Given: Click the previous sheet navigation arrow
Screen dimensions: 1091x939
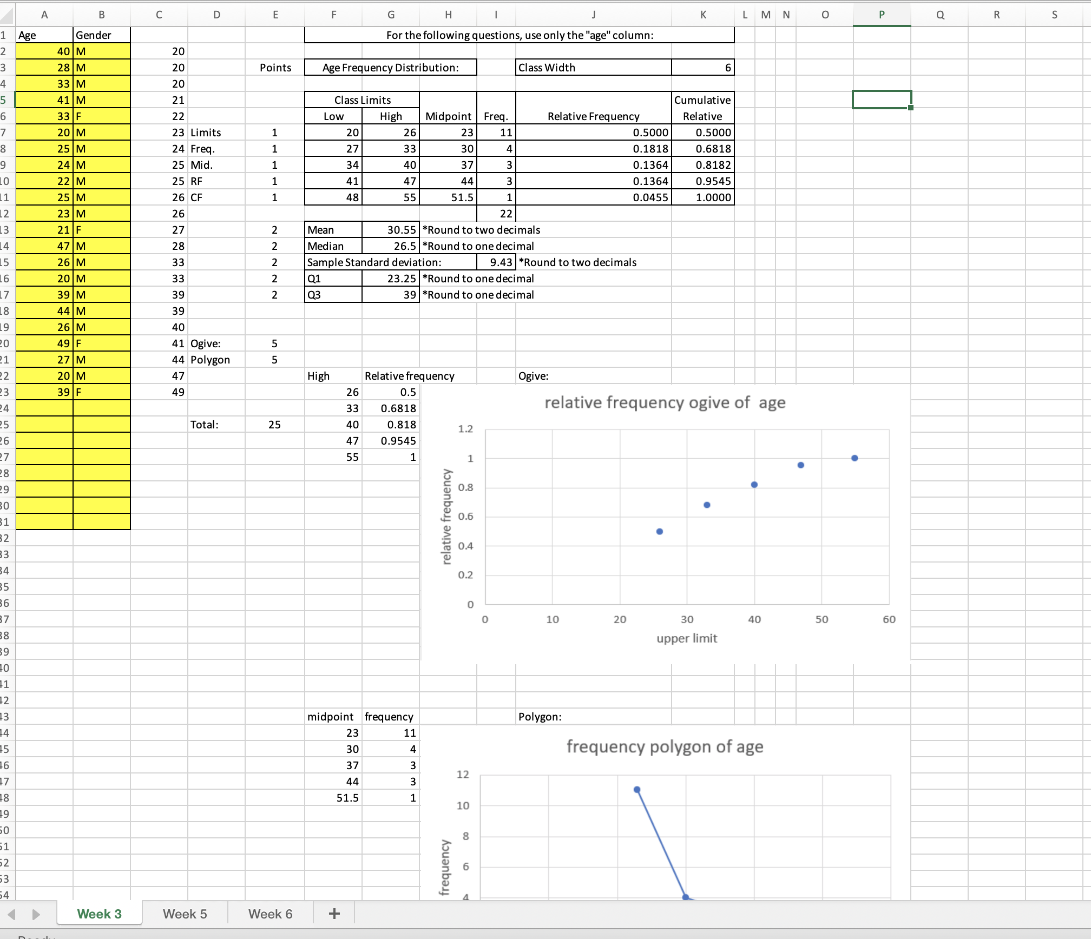Looking at the screenshot, I should 12,914.
